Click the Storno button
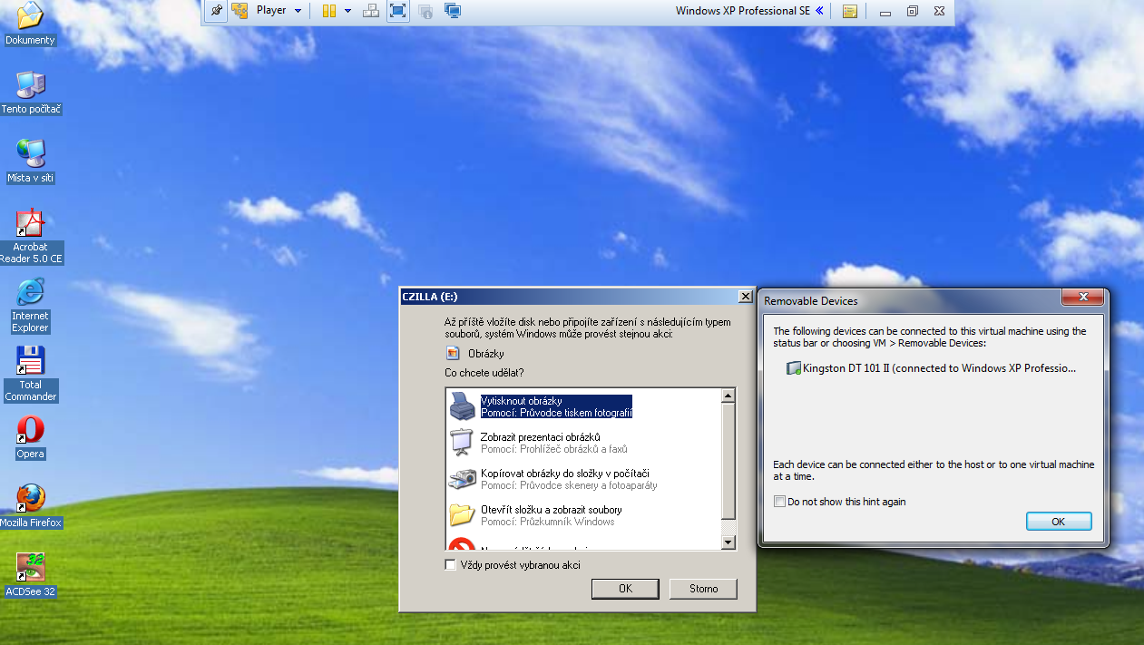This screenshot has height=645, width=1144. pos(703,589)
